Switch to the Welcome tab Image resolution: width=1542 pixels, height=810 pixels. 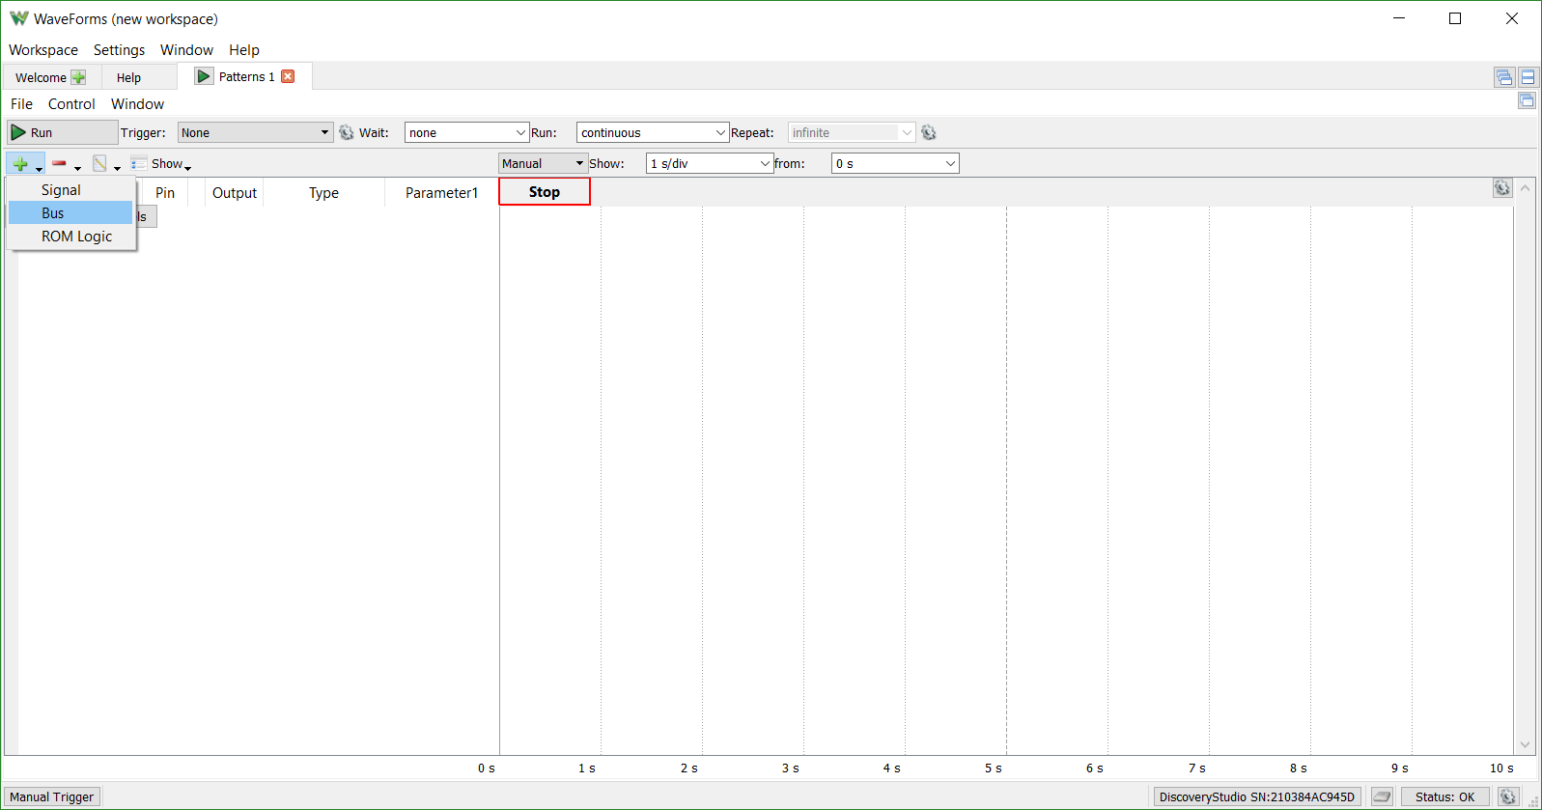click(x=51, y=77)
